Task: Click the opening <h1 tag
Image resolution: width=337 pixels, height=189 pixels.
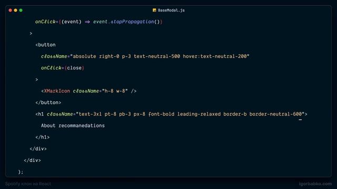Action: pyautogui.click(x=39, y=114)
